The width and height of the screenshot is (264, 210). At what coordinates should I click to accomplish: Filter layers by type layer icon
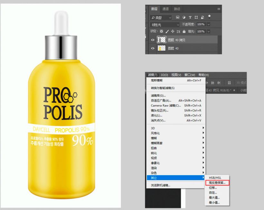[190, 17]
